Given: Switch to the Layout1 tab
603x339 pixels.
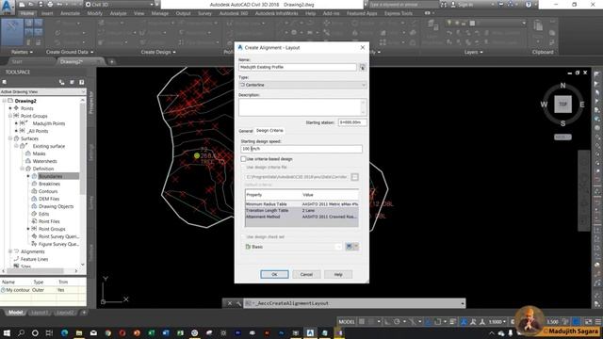Looking at the screenshot, I should pos(40,313).
